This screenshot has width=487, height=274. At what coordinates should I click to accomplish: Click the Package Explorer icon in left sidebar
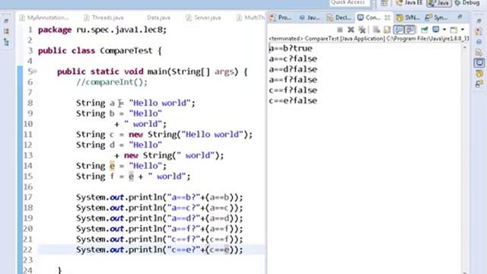7,31
